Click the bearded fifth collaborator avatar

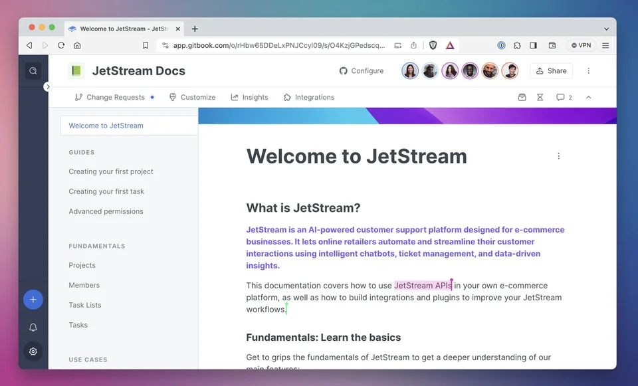(490, 71)
